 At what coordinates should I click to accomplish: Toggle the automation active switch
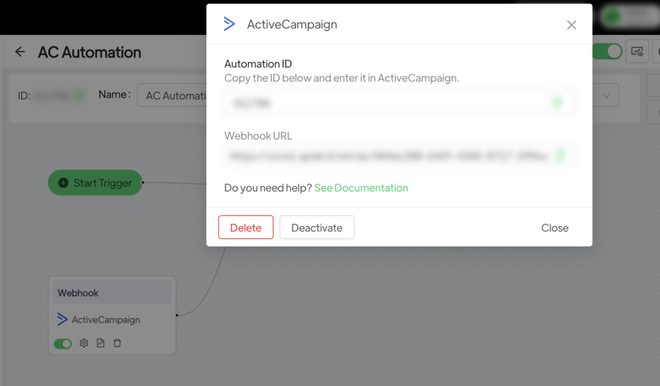click(609, 52)
